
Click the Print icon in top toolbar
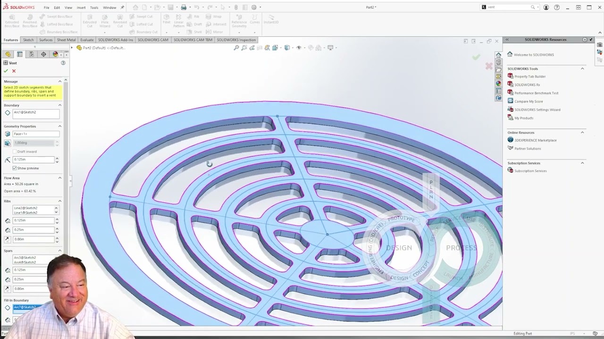[184, 8]
